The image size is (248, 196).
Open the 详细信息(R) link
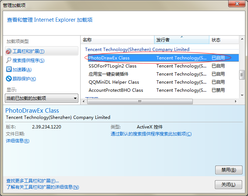[18, 141]
